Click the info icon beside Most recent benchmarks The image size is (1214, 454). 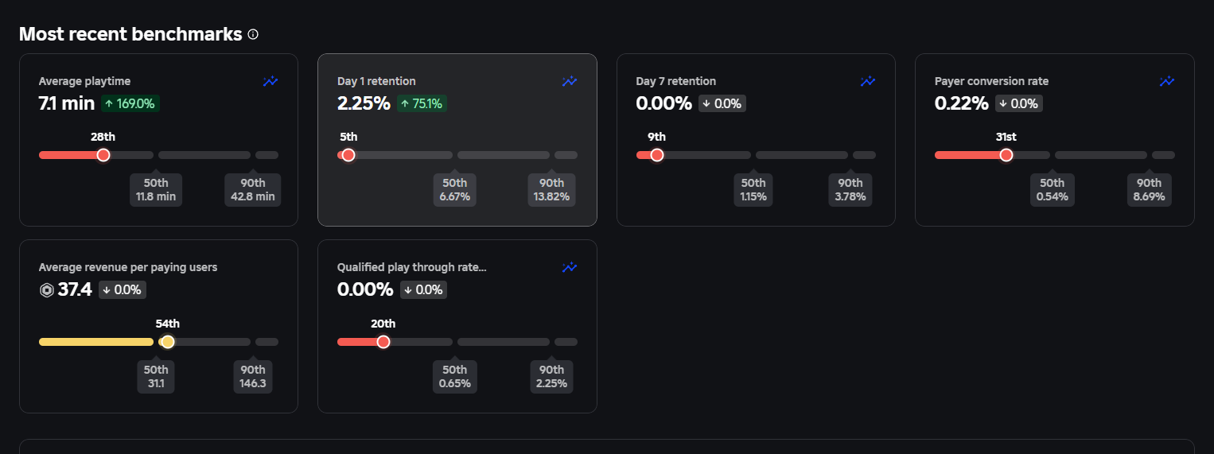tap(253, 35)
